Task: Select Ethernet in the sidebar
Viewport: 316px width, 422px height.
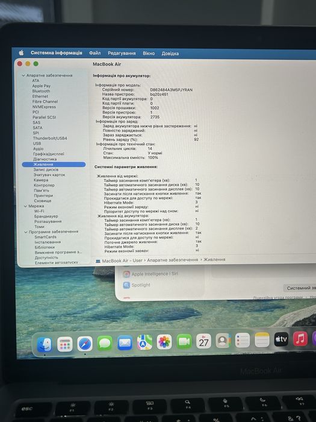Action: coord(40,96)
